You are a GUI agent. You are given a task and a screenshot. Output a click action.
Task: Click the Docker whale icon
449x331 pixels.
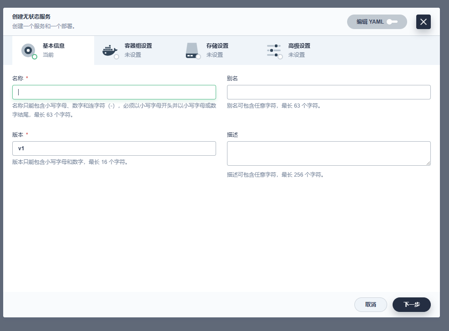point(109,50)
